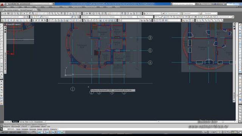The image size is (242, 136).
Task: Expand the layer list dropdown
Action: click(x=70, y=17)
